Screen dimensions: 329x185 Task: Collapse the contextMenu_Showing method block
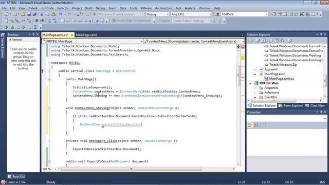tap(49, 108)
